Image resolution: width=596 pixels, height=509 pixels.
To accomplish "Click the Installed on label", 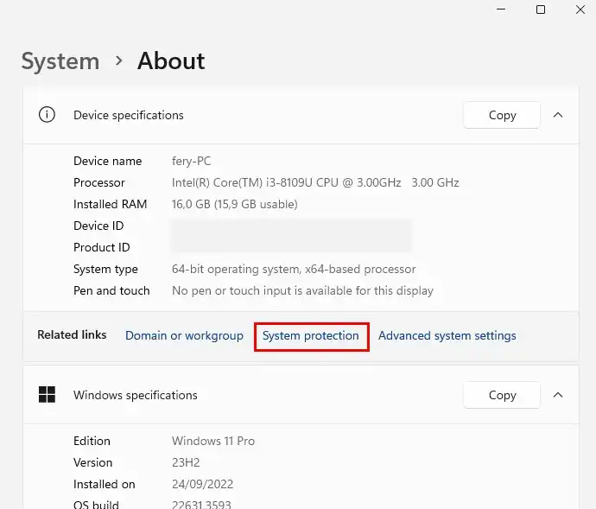I will coord(105,484).
